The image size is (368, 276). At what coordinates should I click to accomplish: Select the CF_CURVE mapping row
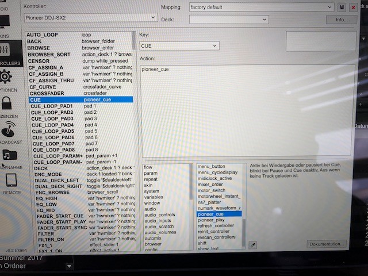81,87
